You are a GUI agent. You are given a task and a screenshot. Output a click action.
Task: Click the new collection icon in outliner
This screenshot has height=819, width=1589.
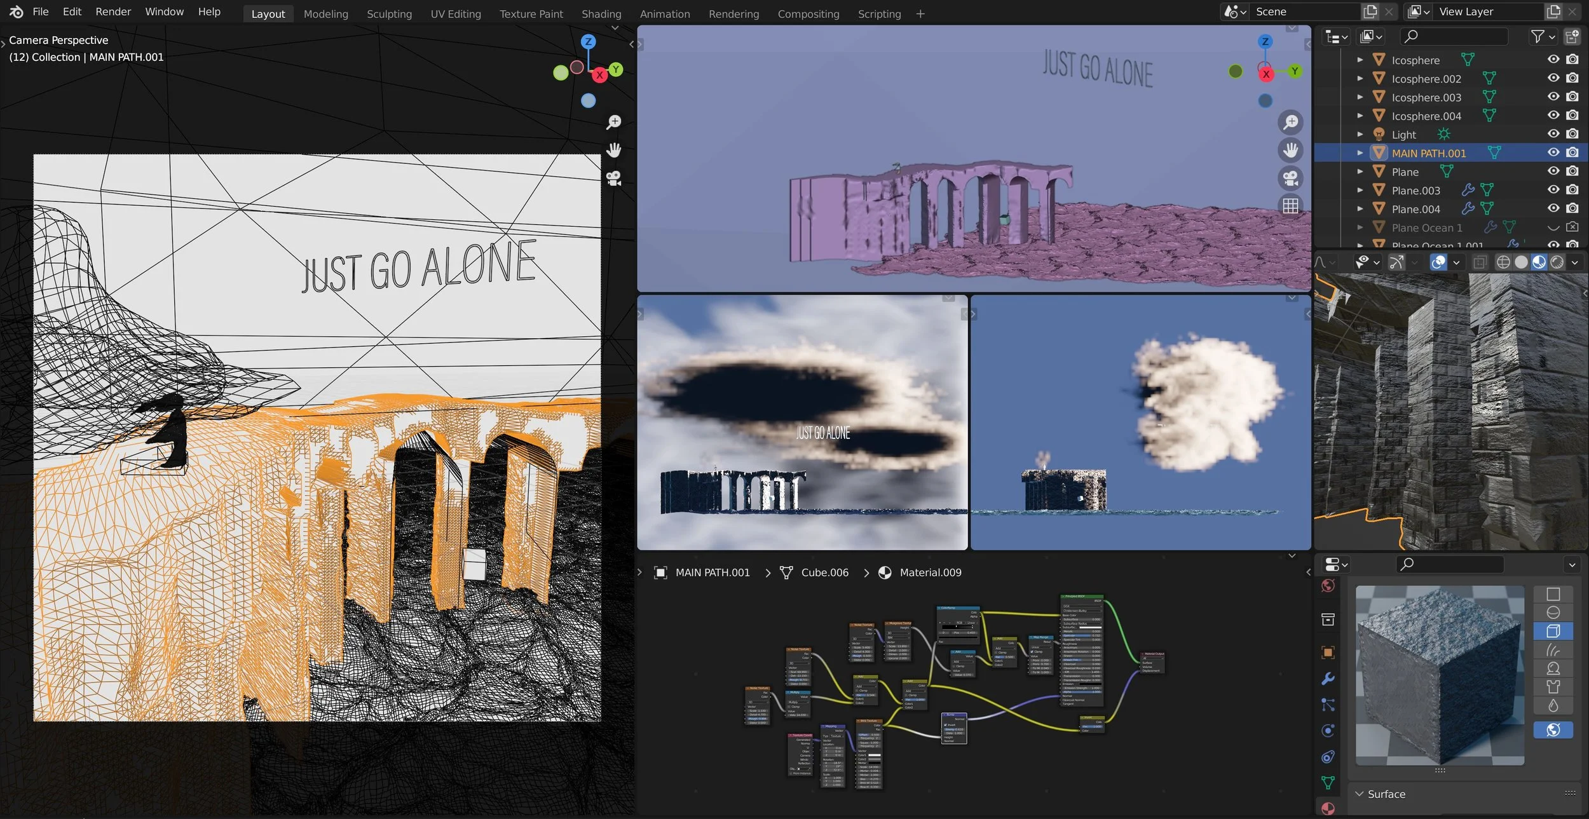[1572, 37]
